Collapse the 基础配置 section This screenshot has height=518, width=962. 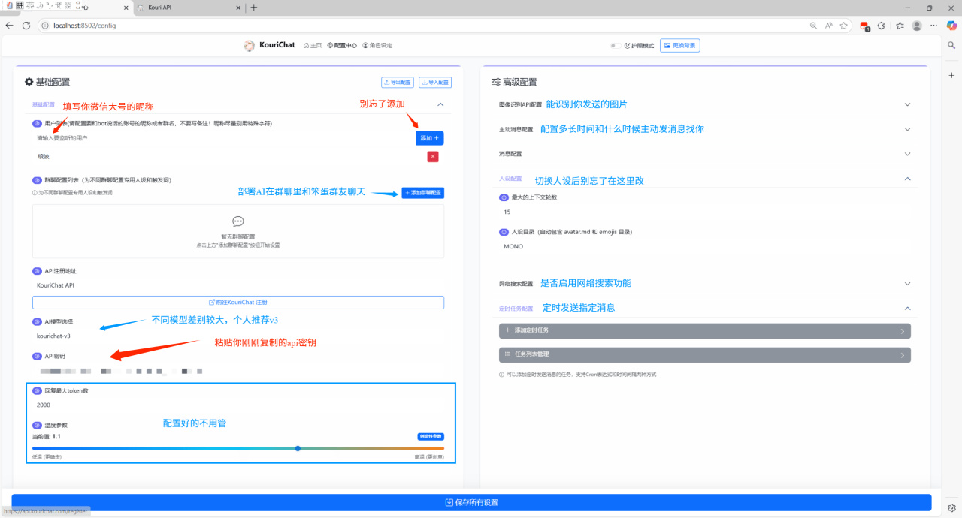click(x=440, y=104)
